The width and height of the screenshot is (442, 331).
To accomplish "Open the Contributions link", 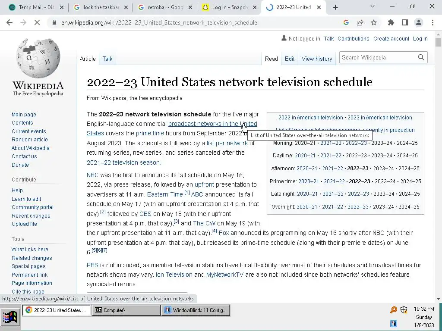I will tap(353, 39).
